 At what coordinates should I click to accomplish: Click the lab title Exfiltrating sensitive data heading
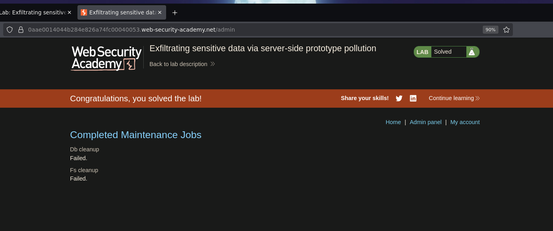tap(263, 48)
